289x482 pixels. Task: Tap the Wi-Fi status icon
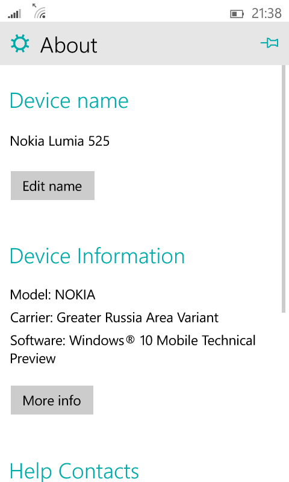40,13
